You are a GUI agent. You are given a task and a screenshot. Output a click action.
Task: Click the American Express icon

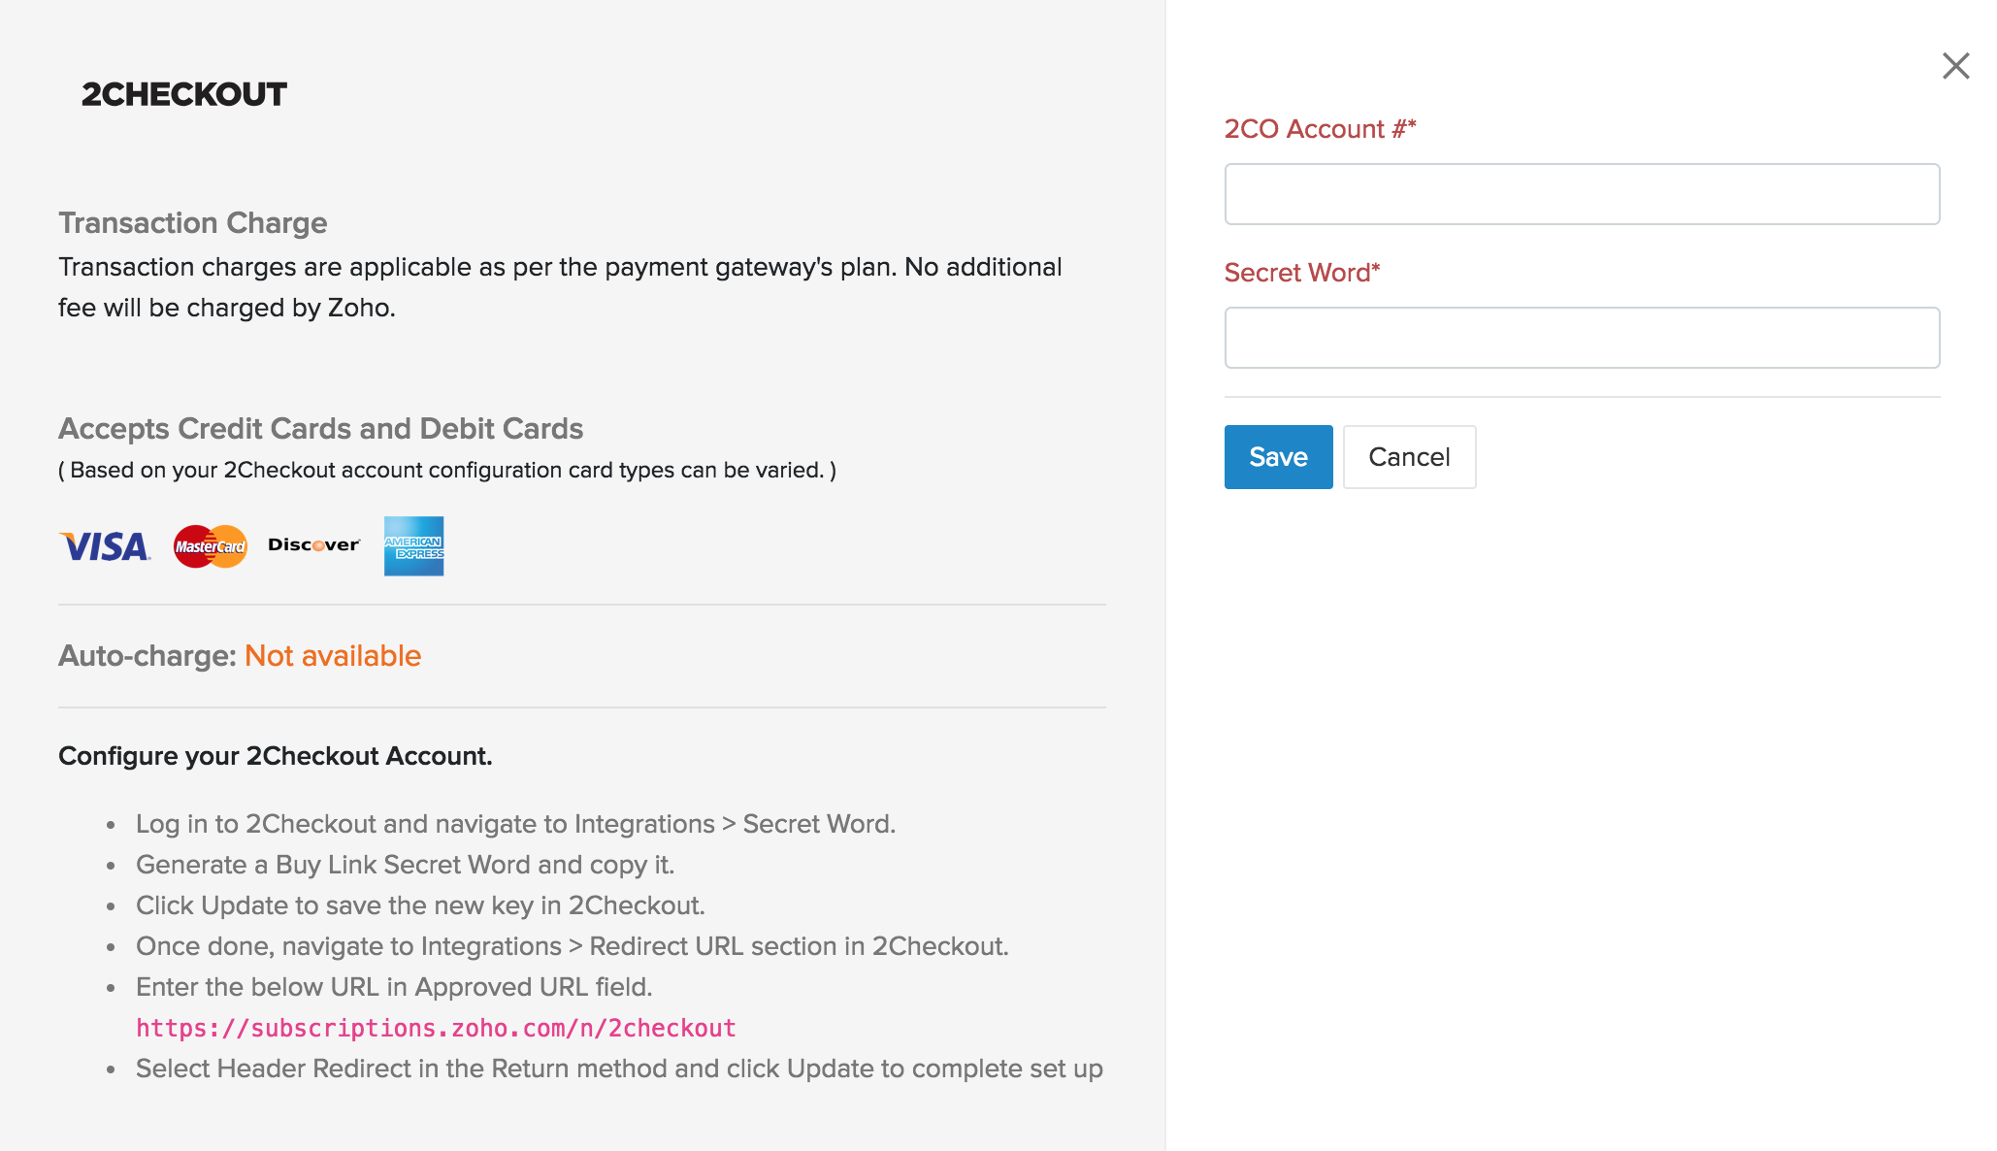click(413, 546)
